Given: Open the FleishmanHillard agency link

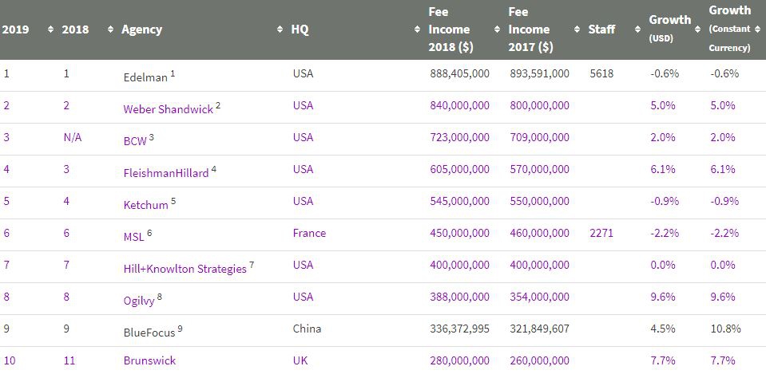Looking at the screenshot, I should 165,173.
